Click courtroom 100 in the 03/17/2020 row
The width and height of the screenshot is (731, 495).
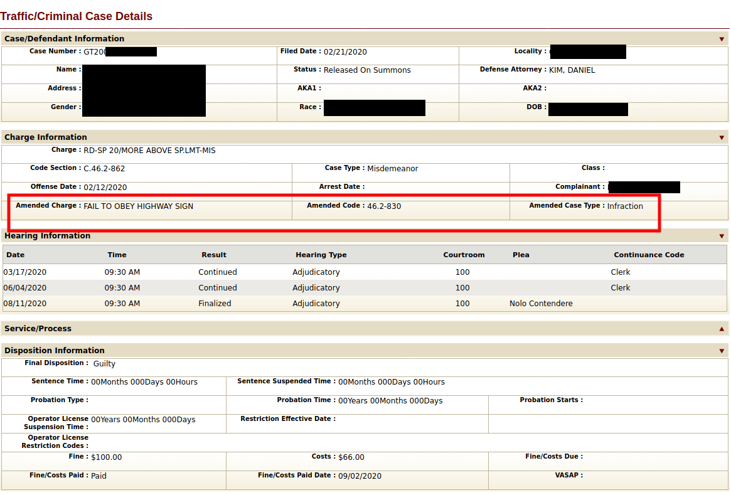(462, 272)
